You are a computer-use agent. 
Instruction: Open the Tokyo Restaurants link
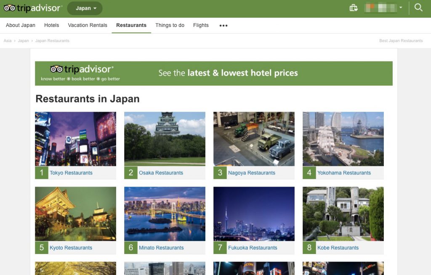[x=71, y=173]
